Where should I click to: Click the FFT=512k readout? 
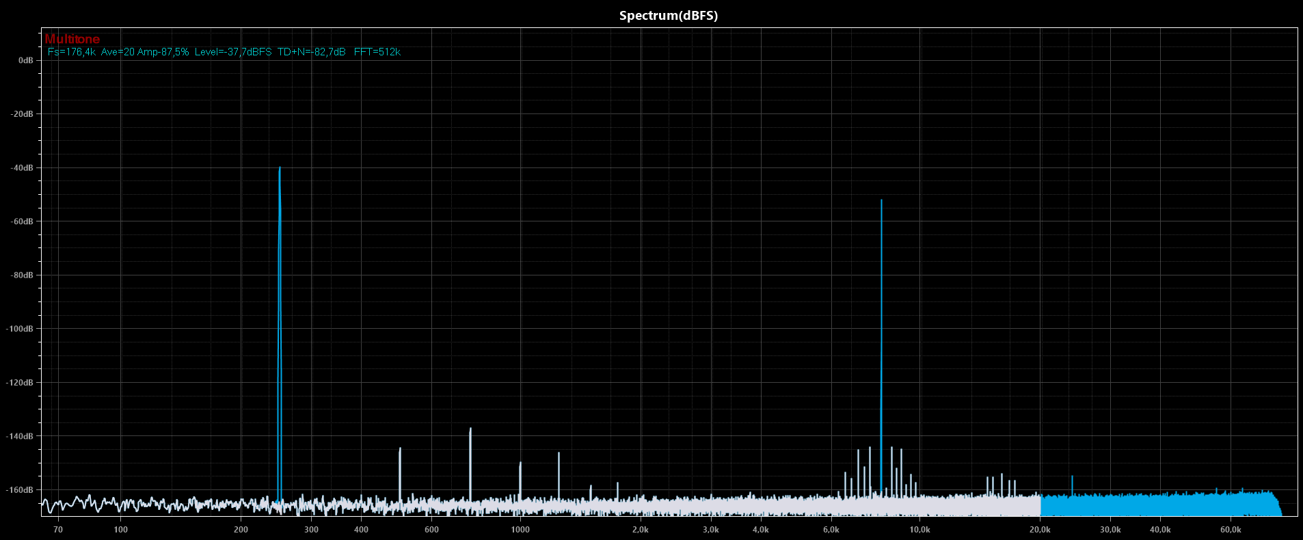(x=377, y=52)
